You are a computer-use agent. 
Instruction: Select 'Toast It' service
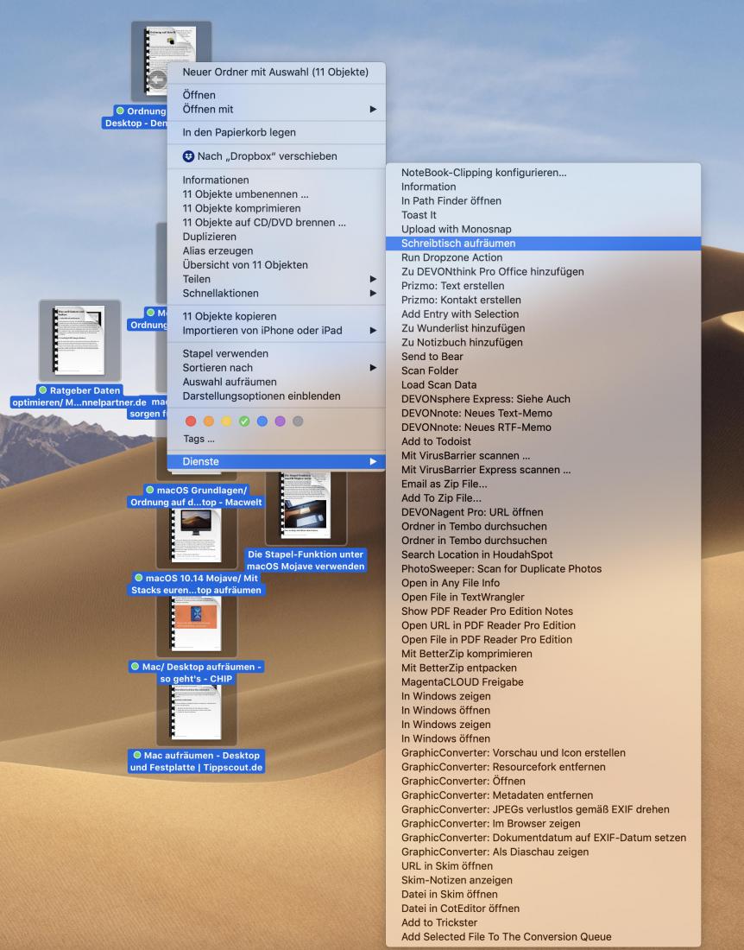pyautogui.click(x=543, y=215)
